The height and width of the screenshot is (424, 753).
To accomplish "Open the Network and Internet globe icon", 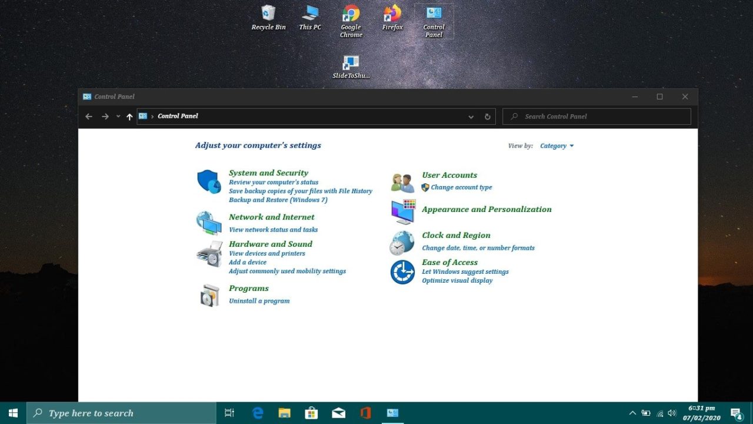I will click(209, 223).
